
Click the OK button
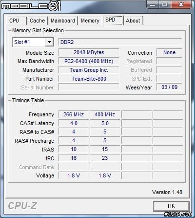[x=171, y=206]
